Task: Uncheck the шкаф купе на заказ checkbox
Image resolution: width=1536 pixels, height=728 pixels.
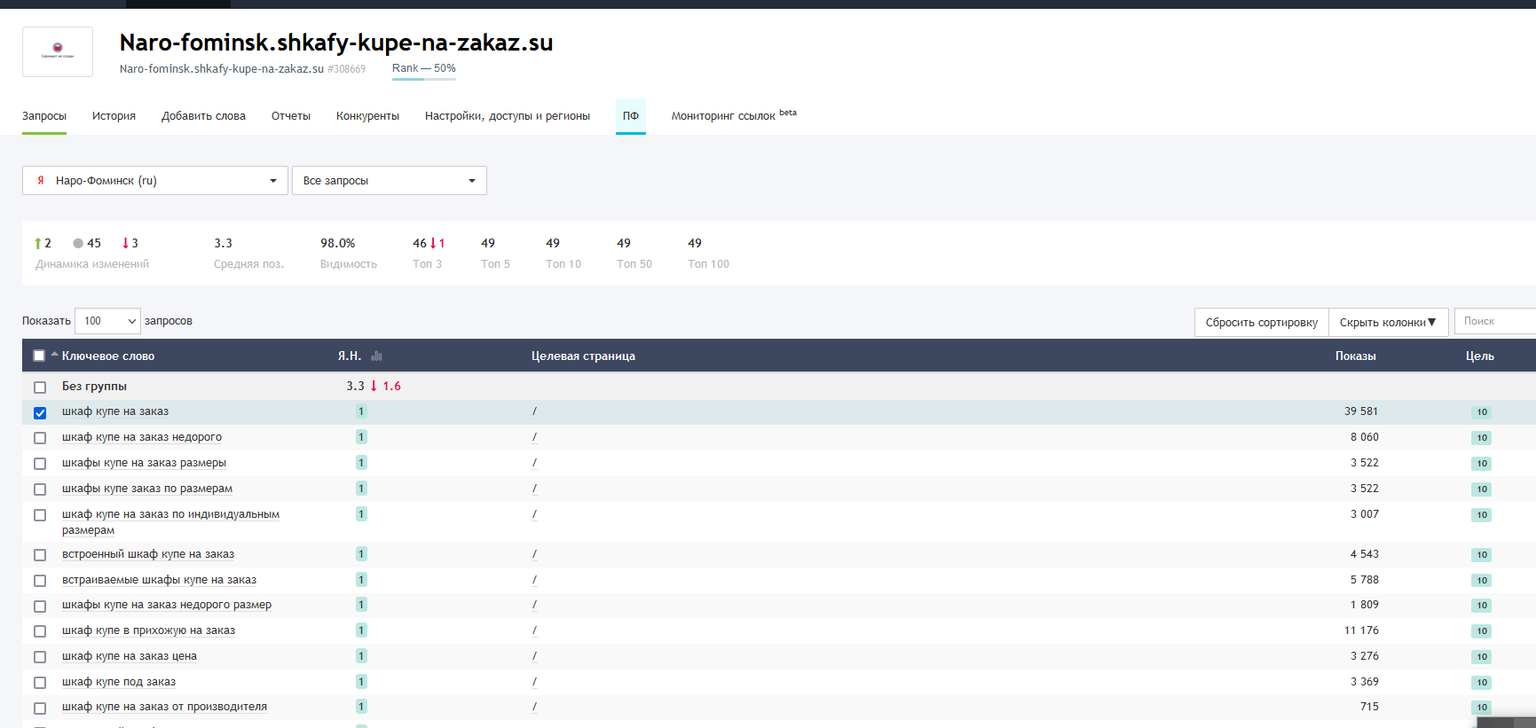Action: click(x=40, y=413)
